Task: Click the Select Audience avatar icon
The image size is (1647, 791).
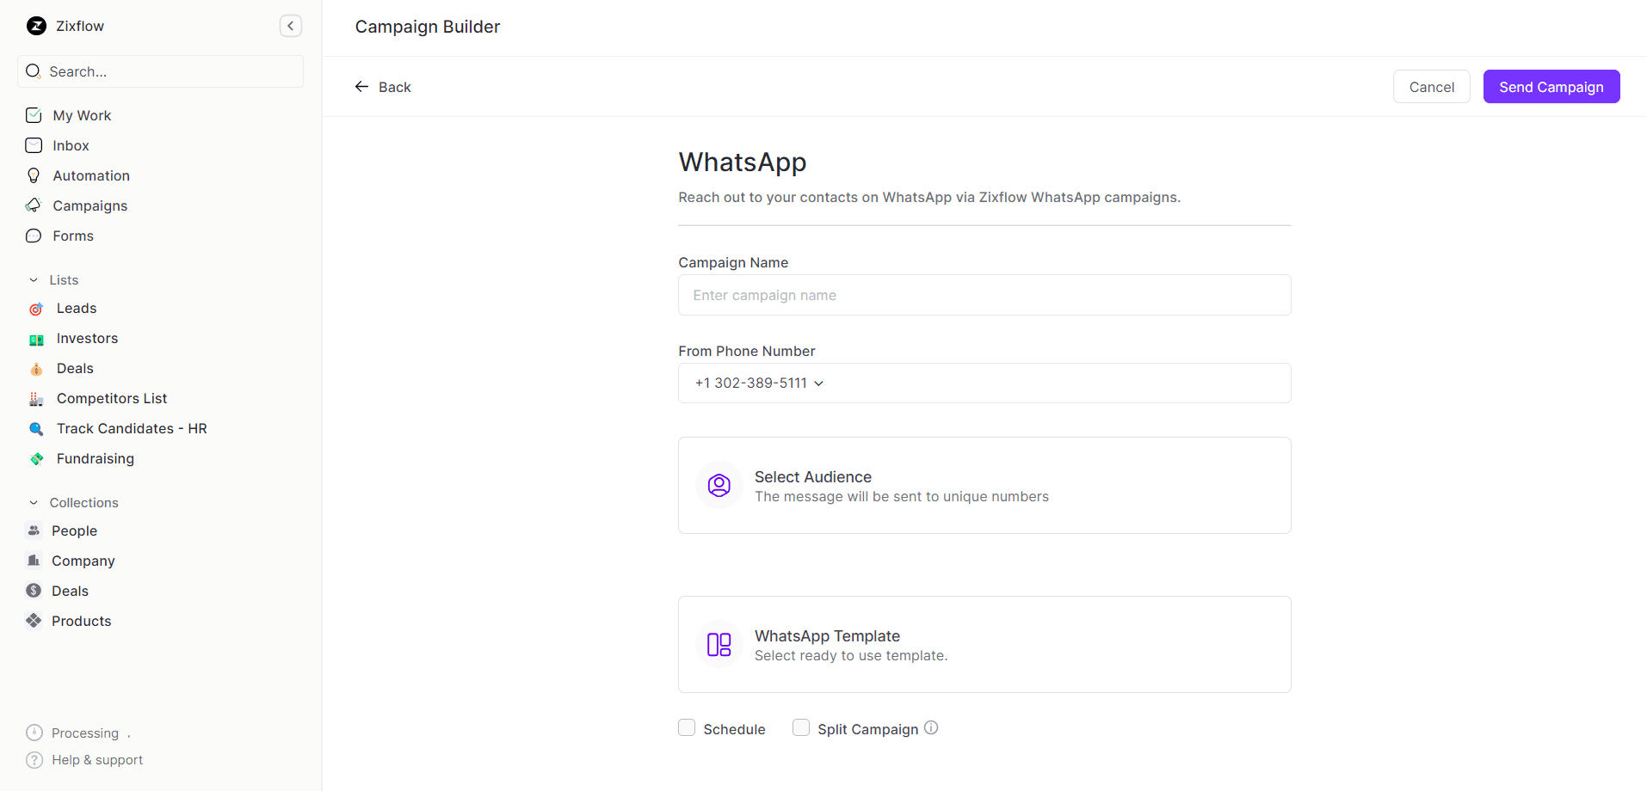Action: coord(719,485)
